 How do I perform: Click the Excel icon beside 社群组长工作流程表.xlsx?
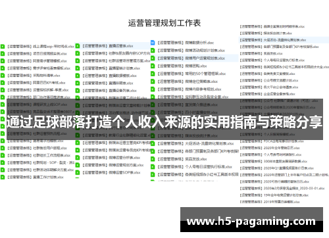(3, 155)
